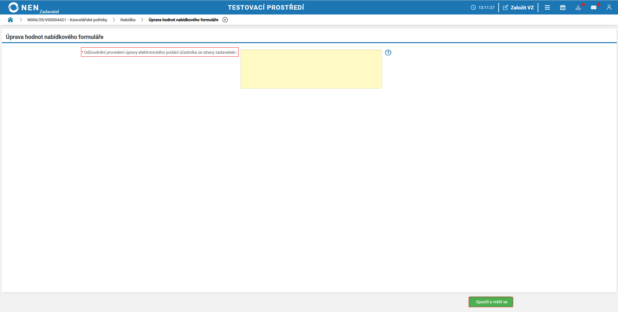Viewport: 618px width, 312px height.
Task: Click the clock time display
Action: point(483,7)
